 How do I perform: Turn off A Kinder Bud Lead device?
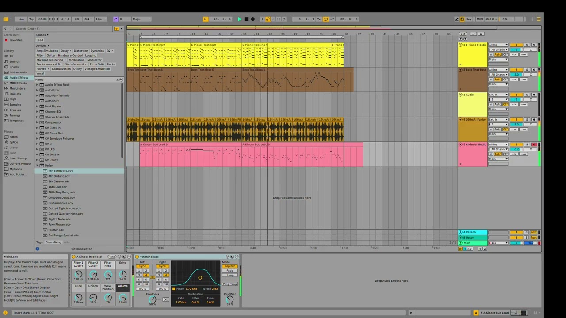click(x=73, y=257)
